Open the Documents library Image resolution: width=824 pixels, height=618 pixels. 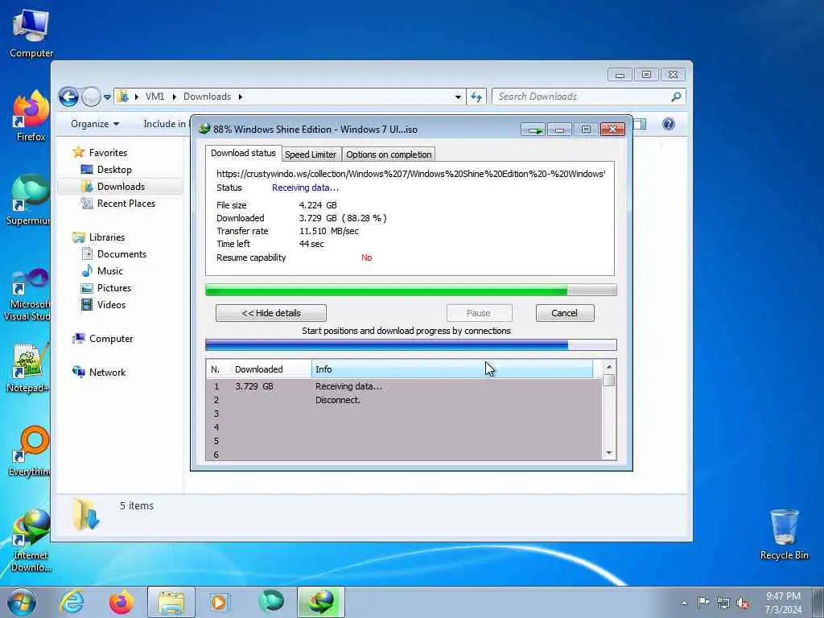click(122, 253)
